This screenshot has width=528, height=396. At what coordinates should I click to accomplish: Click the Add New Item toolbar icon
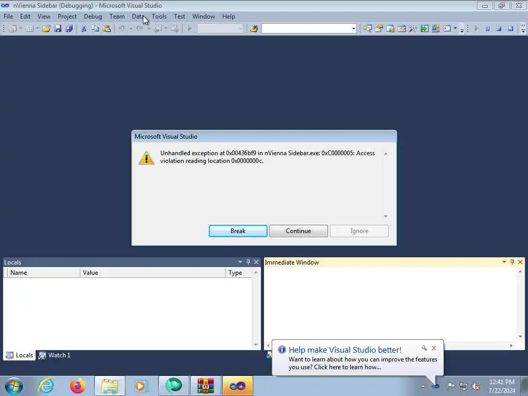29,29
